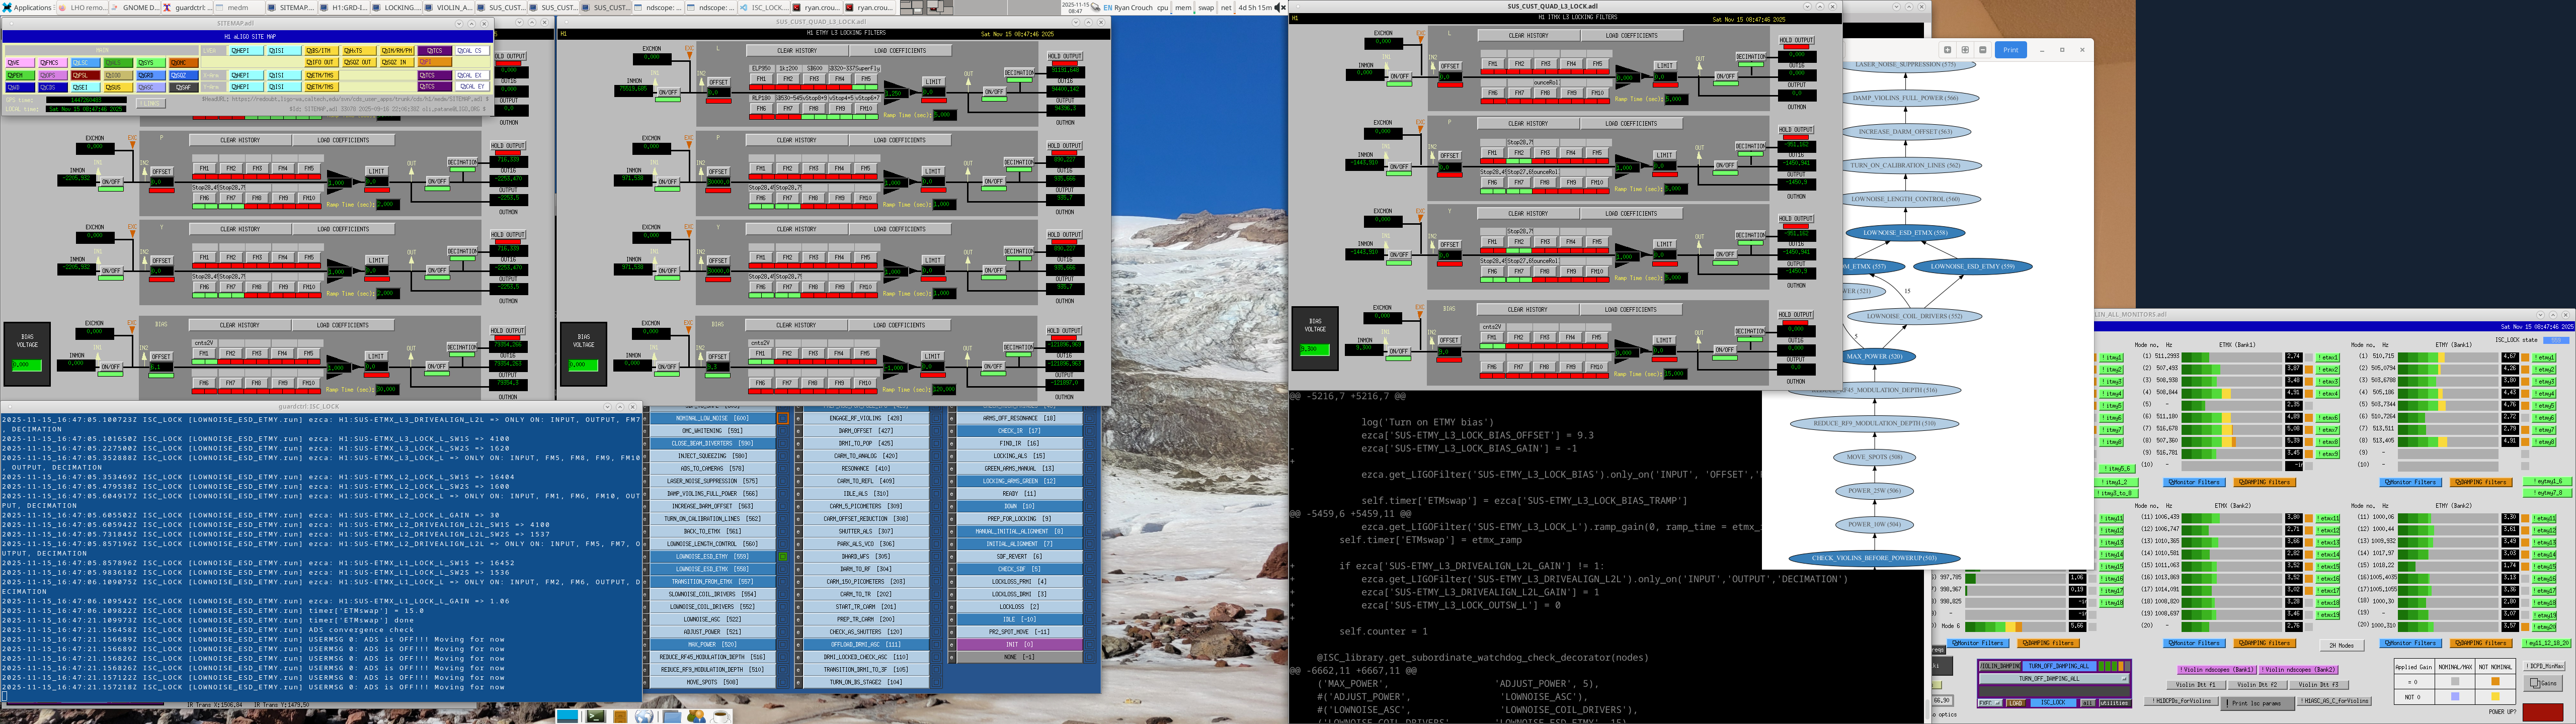
Task: Click the zoom out minus icon
Action: click(1983, 50)
